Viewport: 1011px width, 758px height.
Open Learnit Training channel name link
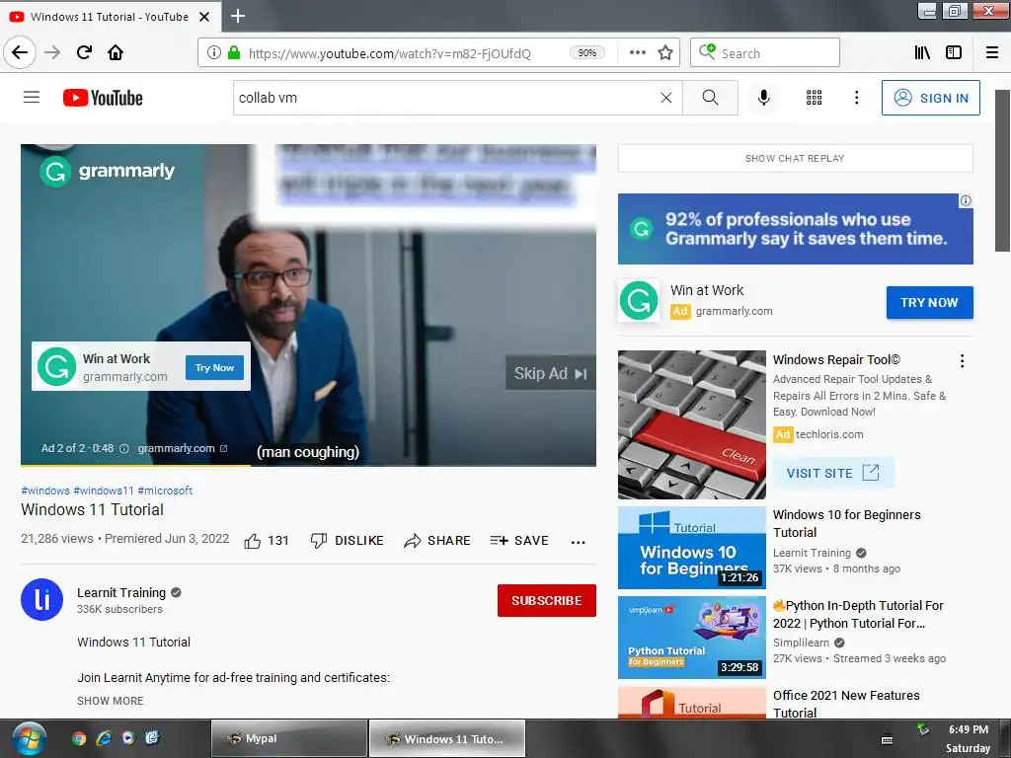(x=121, y=592)
